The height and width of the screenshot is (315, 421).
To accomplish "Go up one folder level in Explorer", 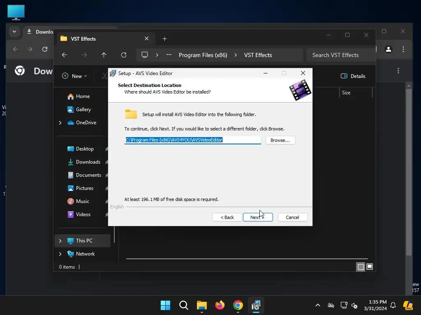I will tap(104, 55).
